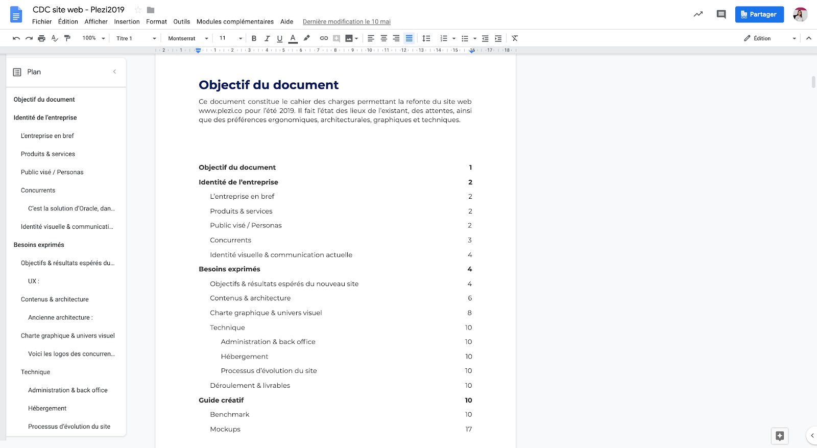Viewport: 817px width, 448px height.
Task: Click the Redo icon
Action: [x=29, y=38]
